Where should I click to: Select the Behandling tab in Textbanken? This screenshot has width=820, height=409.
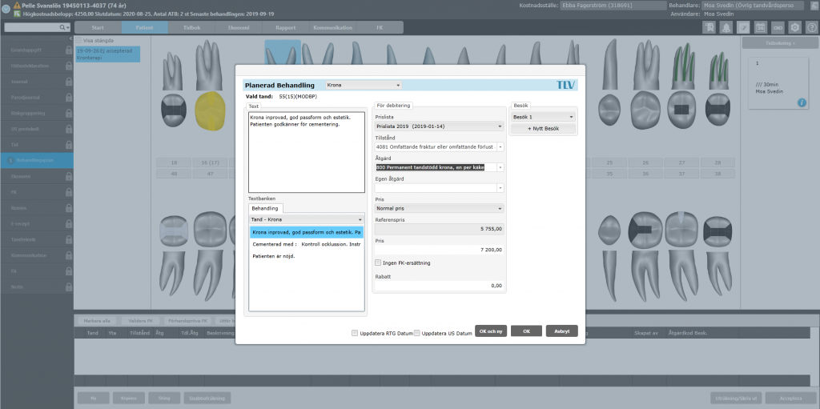click(x=265, y=208)
